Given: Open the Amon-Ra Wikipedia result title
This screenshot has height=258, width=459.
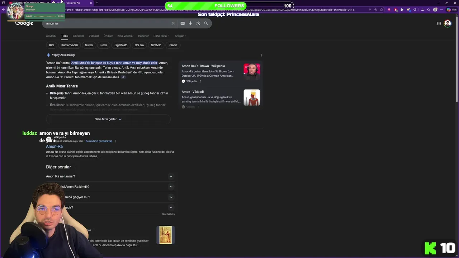Looking at the screenshot, I should click(54, 147).
